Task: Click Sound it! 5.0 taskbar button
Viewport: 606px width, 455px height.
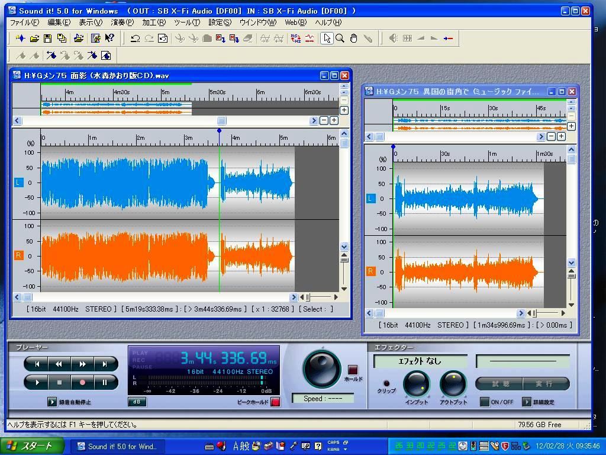Action: pos(118,447)
